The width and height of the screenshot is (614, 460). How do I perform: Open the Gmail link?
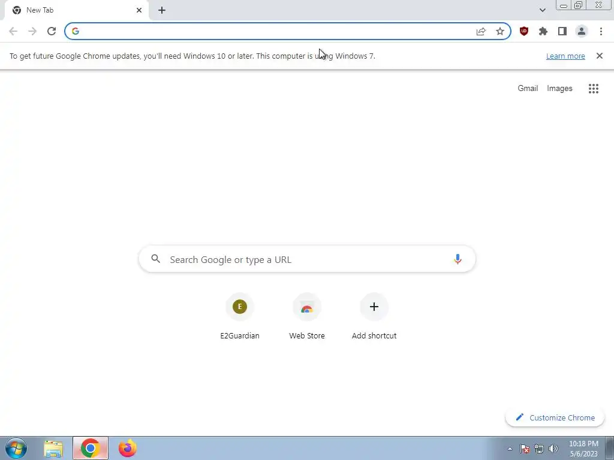pyautogui.click(x=528, y=89)
